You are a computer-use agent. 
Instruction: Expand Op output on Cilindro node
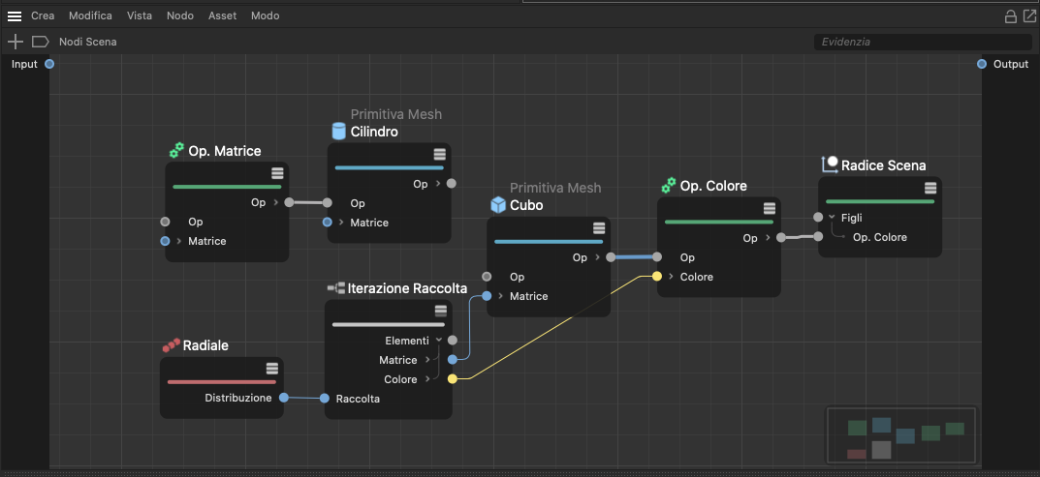pyautogui.click(x=438, y=184)
